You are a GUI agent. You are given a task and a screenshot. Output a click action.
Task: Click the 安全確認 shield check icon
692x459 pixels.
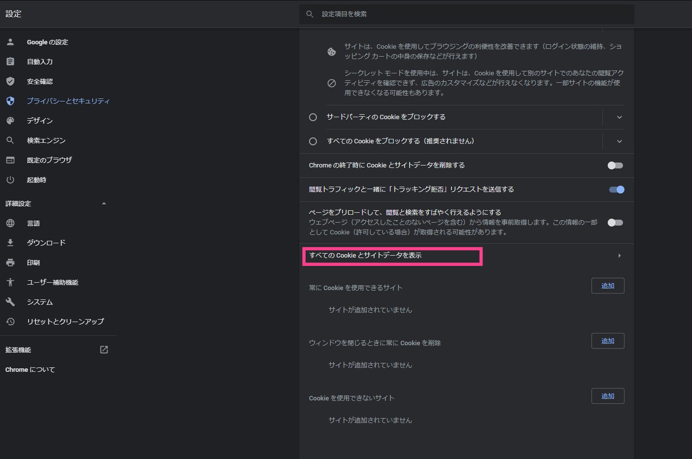pyautogui.click(x=10, y=81)
